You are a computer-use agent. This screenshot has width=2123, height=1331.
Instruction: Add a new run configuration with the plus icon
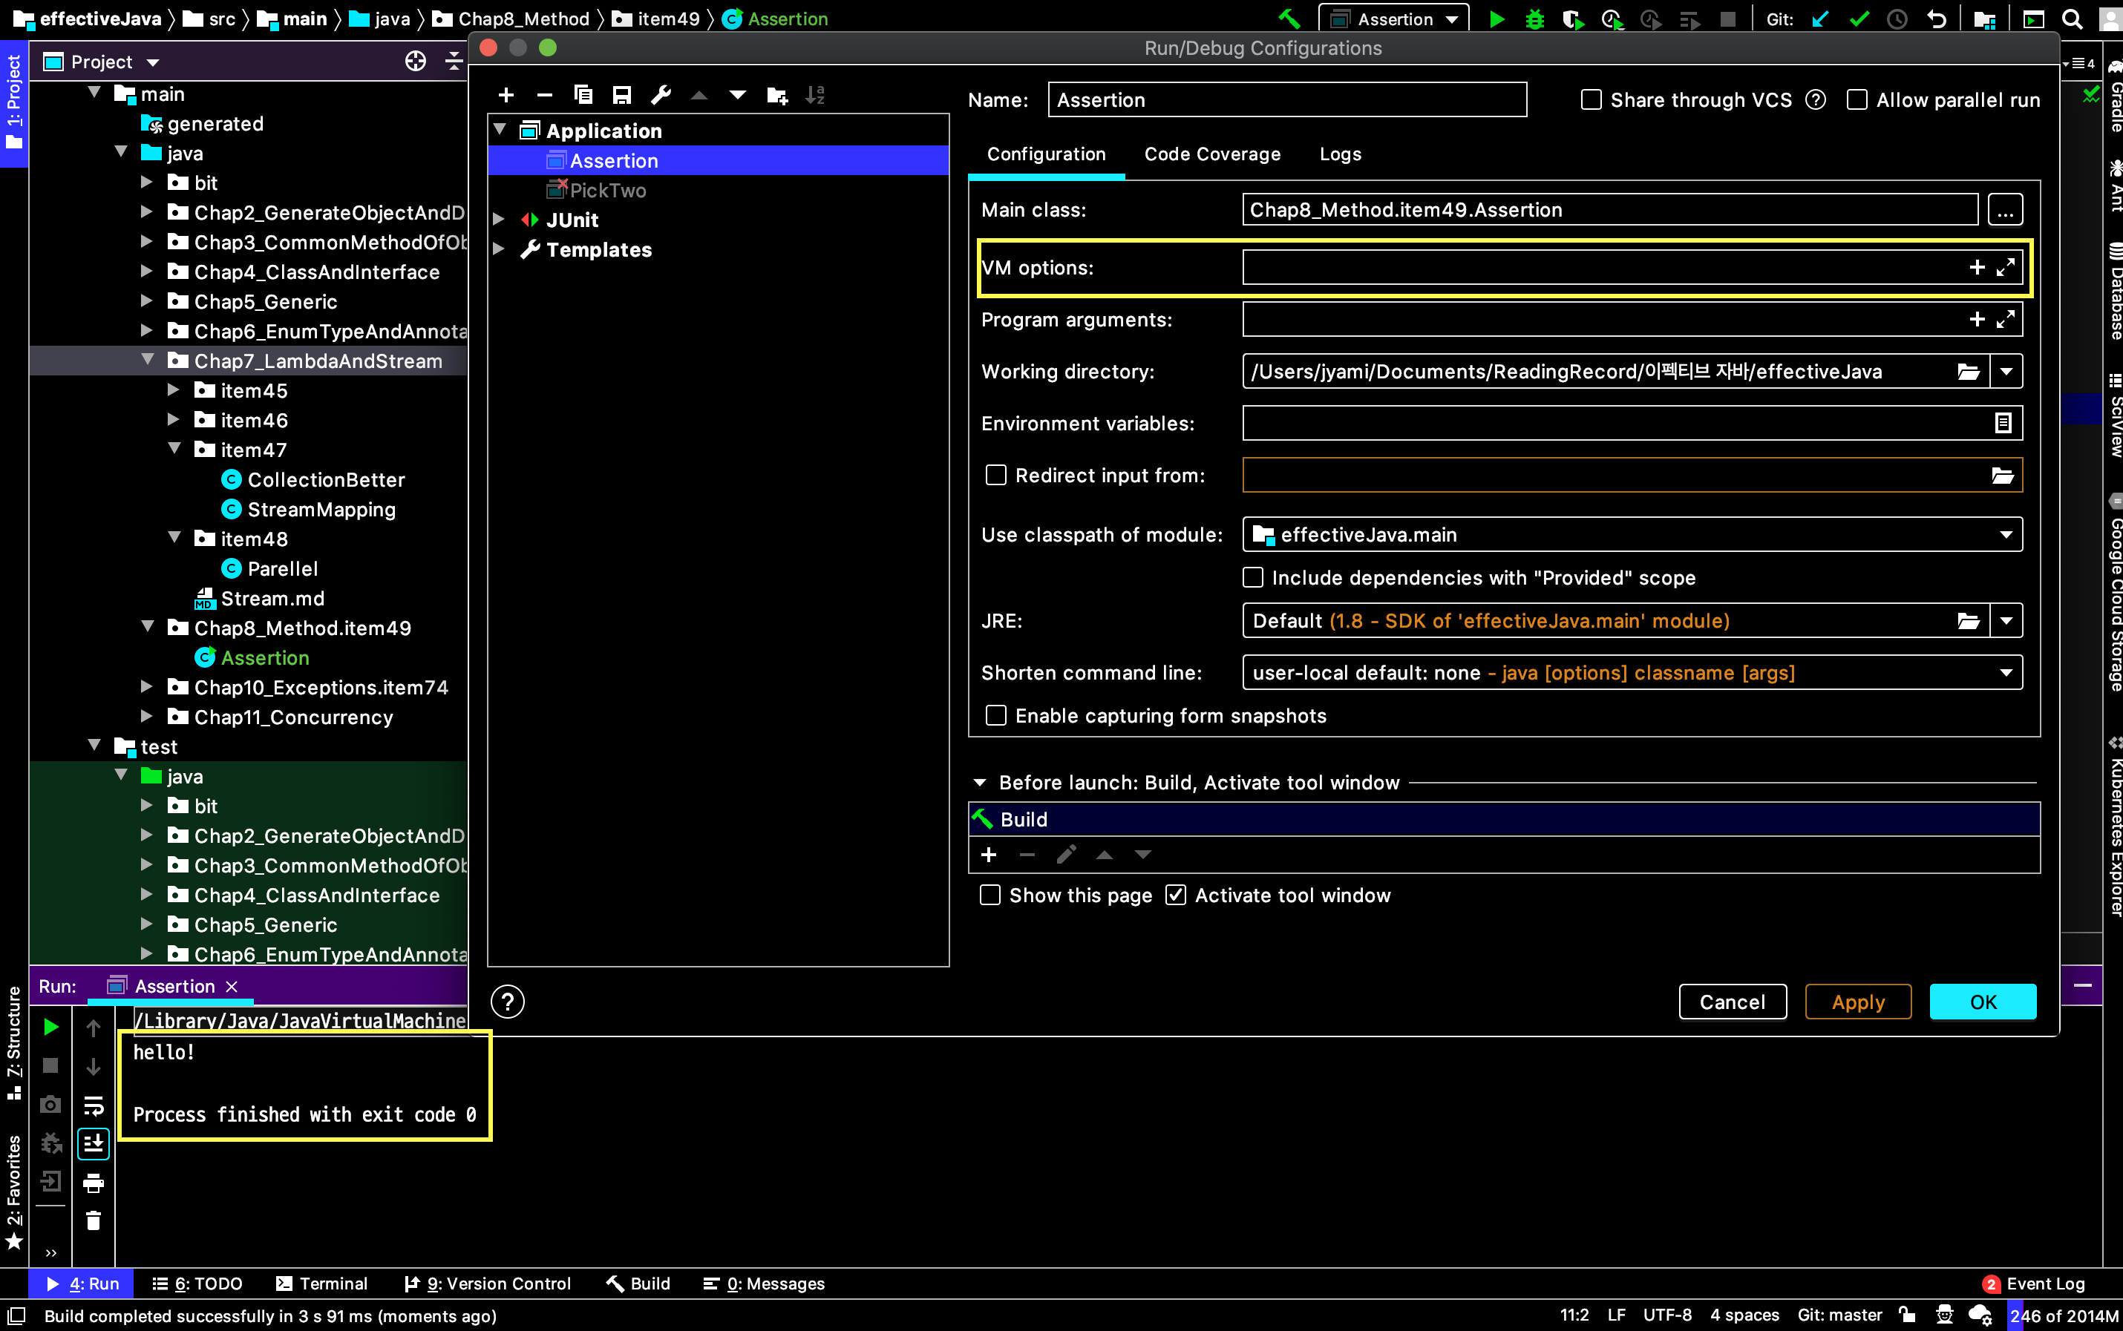coord(506,95)
